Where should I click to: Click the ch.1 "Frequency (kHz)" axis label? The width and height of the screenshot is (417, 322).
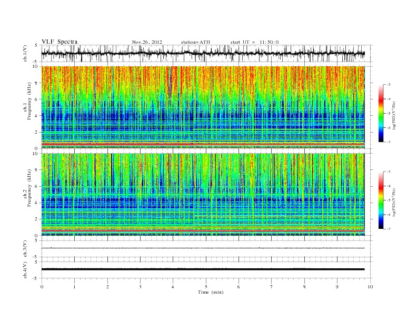[x=29, y=101]
